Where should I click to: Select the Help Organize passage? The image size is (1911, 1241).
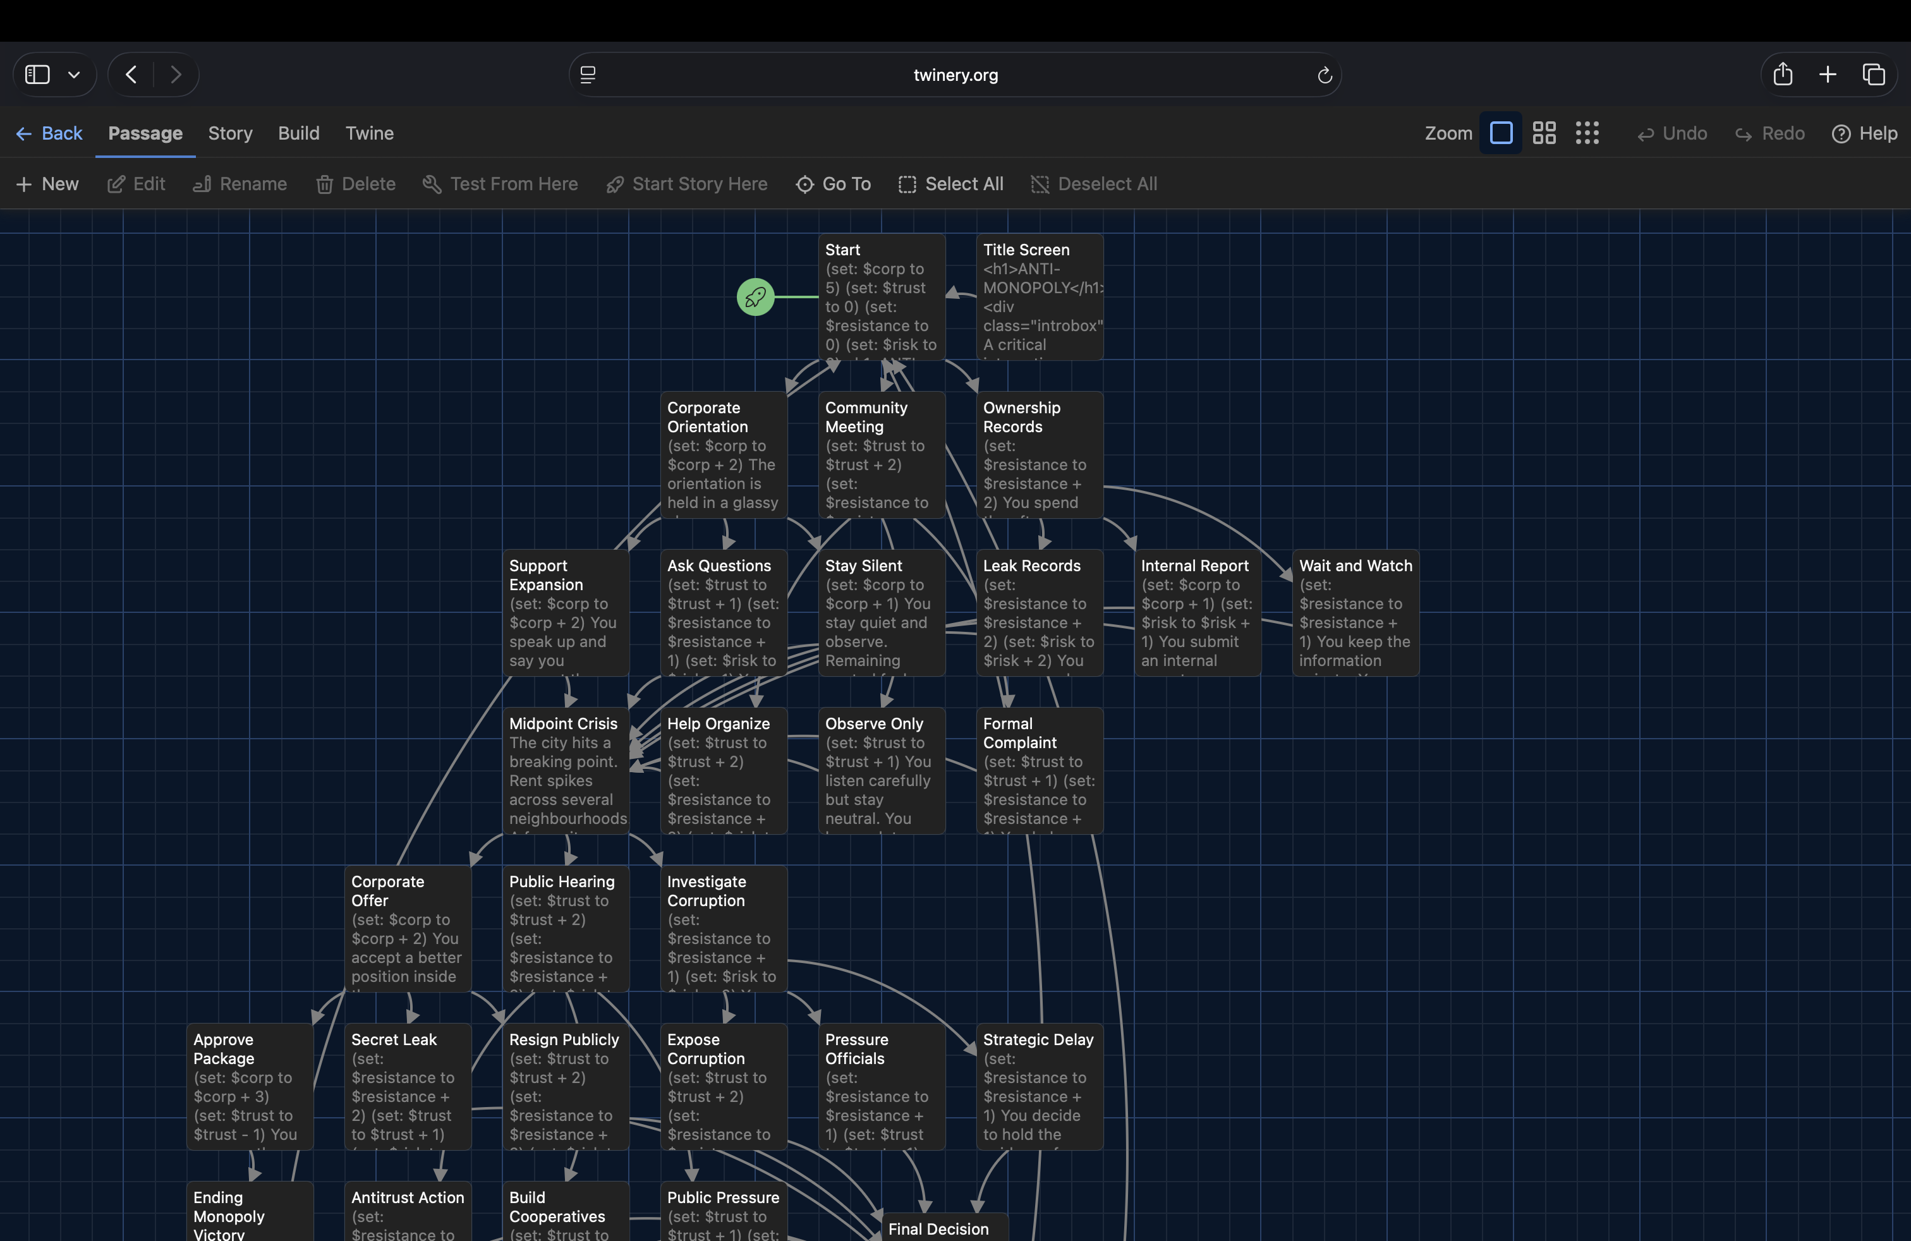click(724, 772)
